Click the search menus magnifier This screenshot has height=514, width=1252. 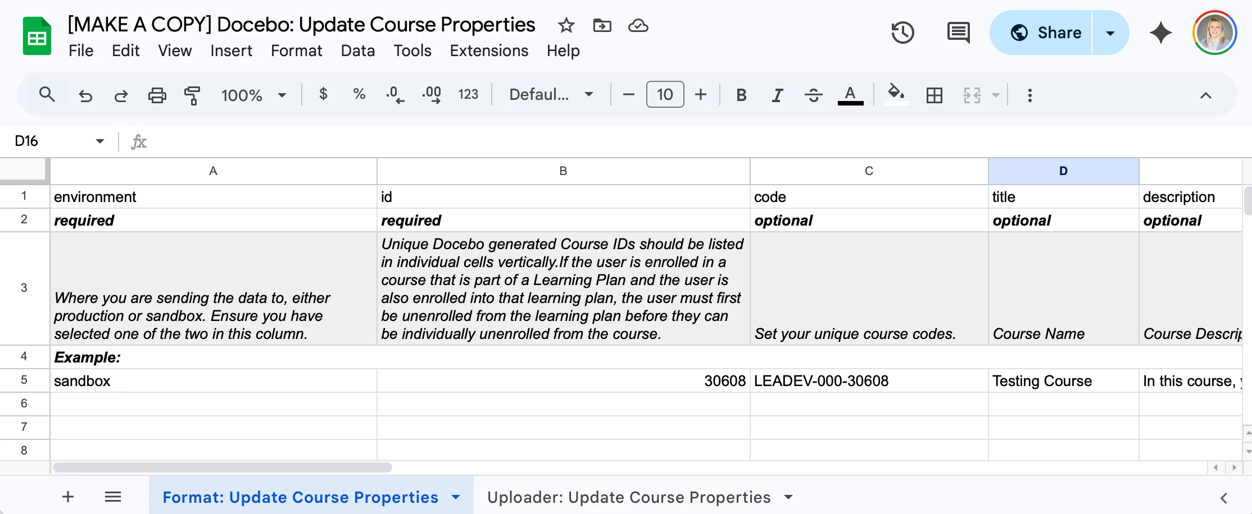pyautogui.click(x=47, y=95)
